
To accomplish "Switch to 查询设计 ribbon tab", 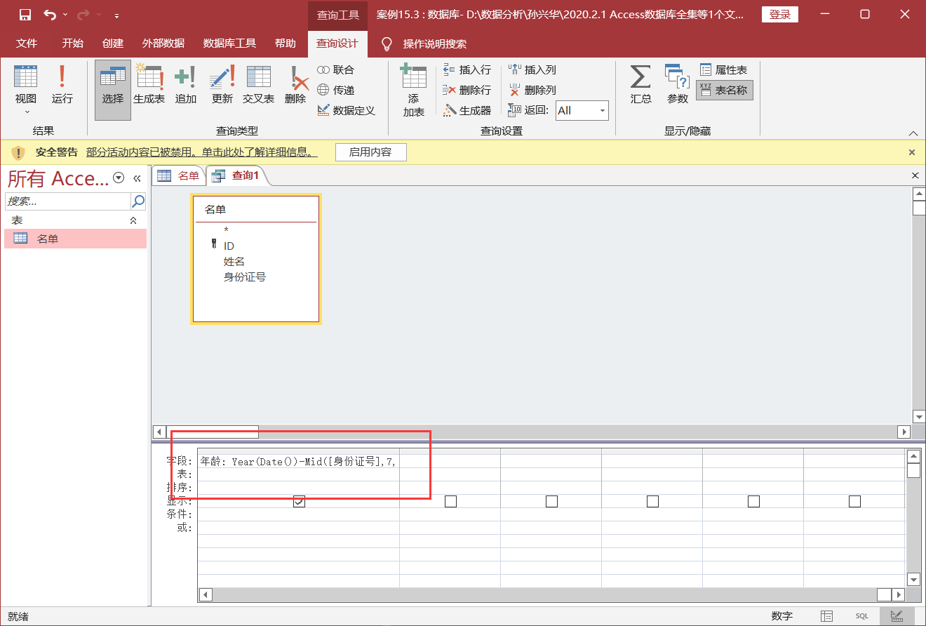I will 337,44.
